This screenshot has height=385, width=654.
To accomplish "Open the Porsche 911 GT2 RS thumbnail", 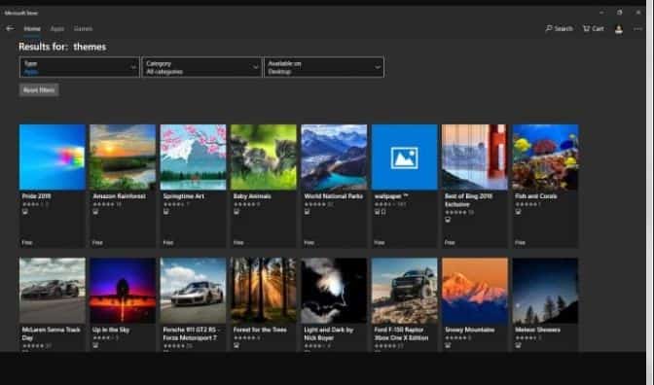I will (x=193, y=291).
